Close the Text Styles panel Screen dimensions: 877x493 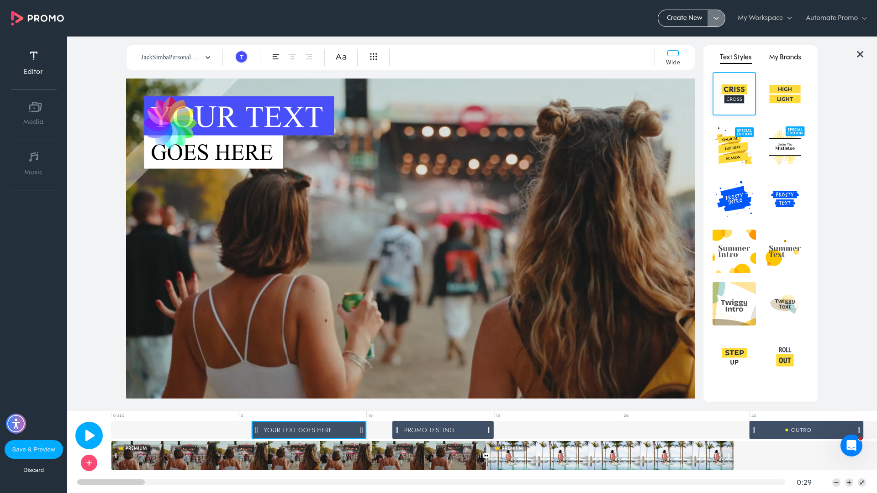860,54
